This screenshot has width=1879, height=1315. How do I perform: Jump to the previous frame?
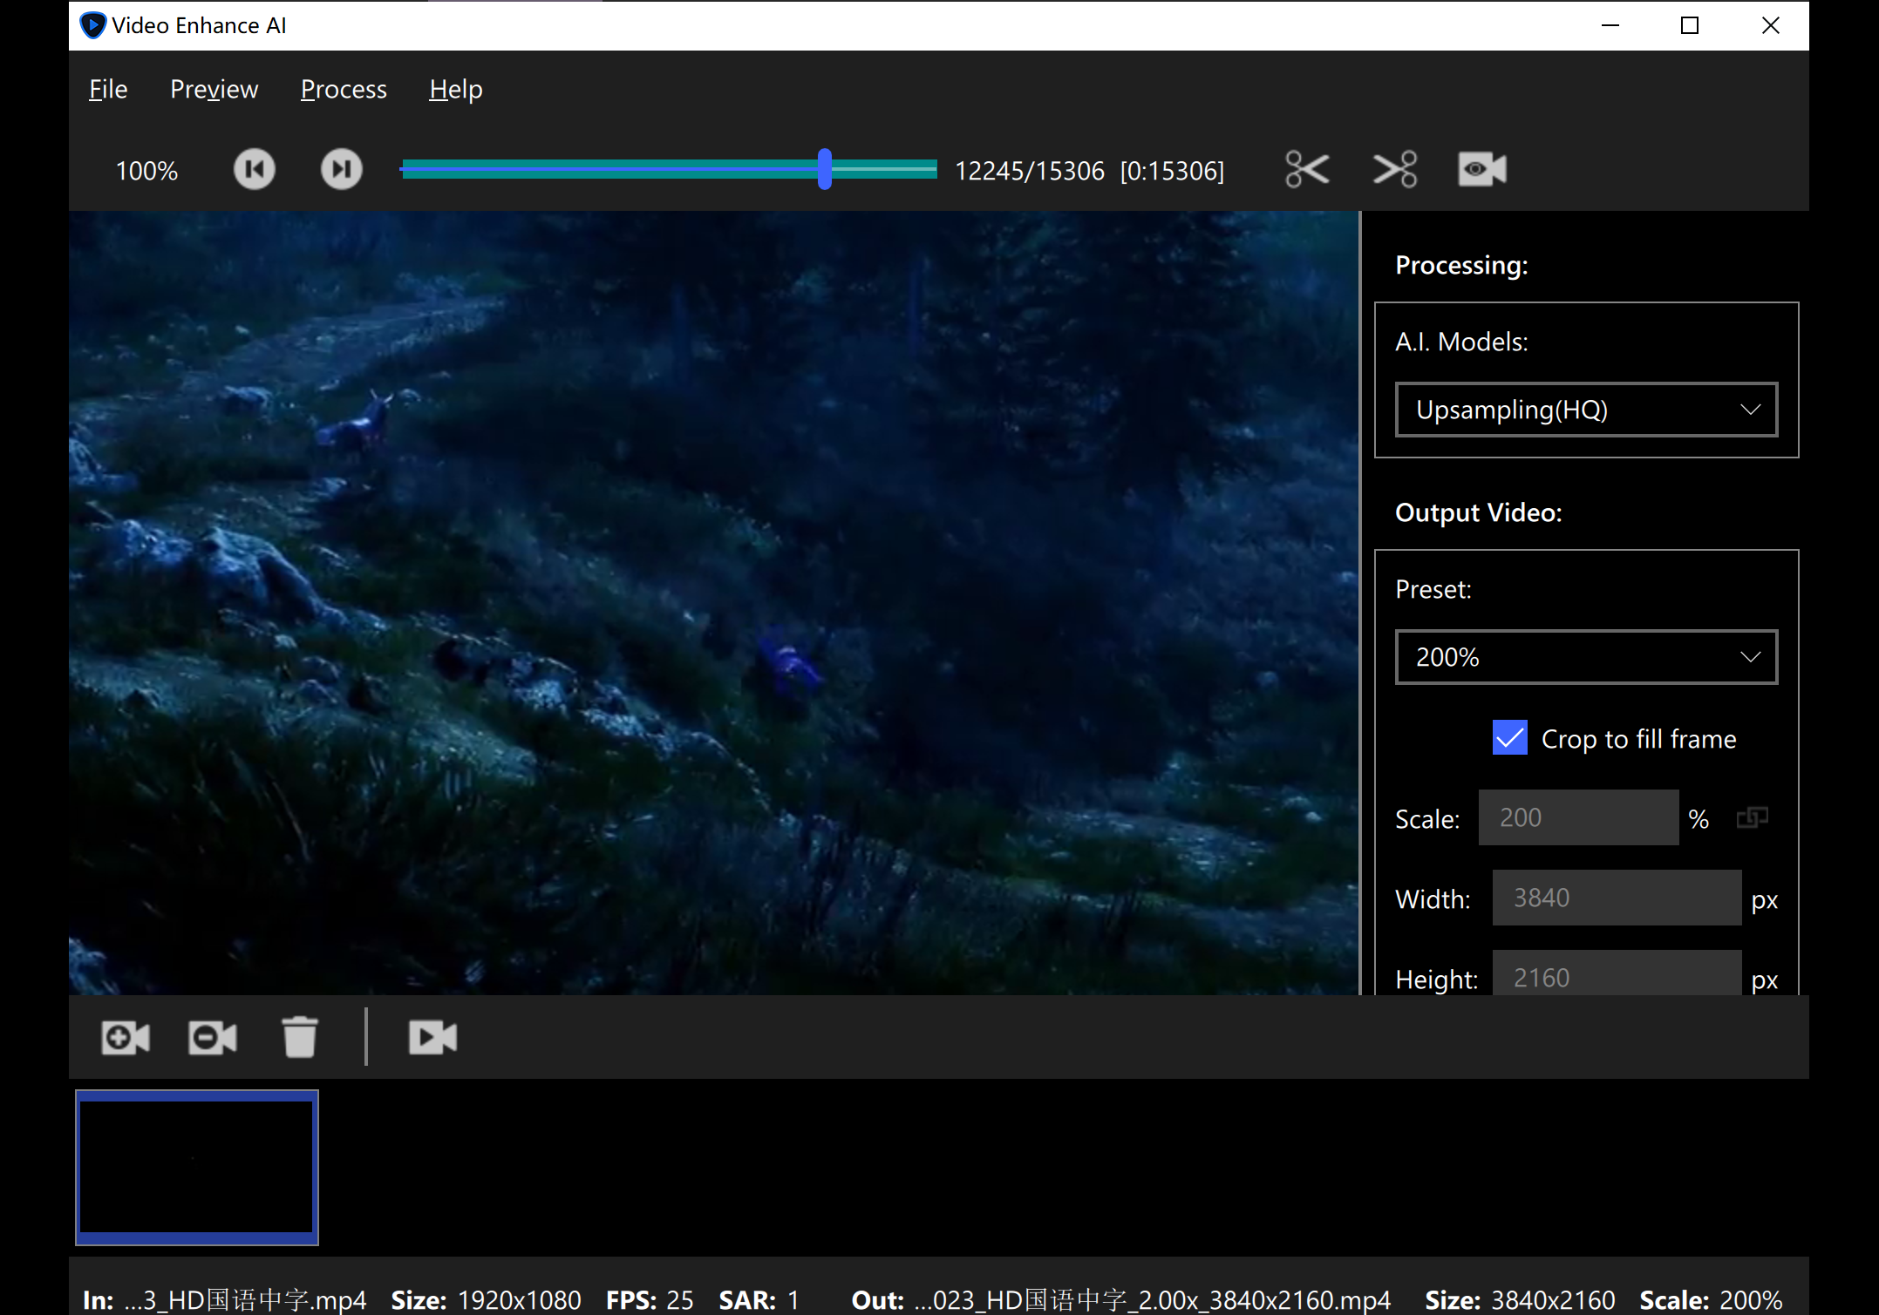pyautogui.click(x=255, y=169)
